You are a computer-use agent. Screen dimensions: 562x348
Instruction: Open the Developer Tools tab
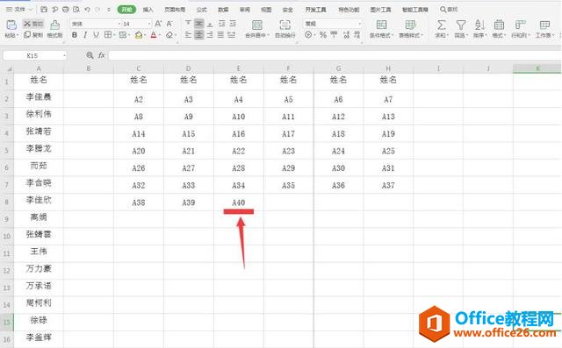pyautogui.click(x=315, y=10)
